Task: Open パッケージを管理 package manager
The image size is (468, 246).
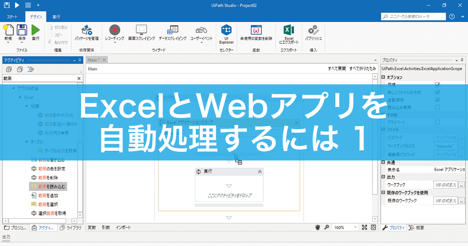Action: 87,33
